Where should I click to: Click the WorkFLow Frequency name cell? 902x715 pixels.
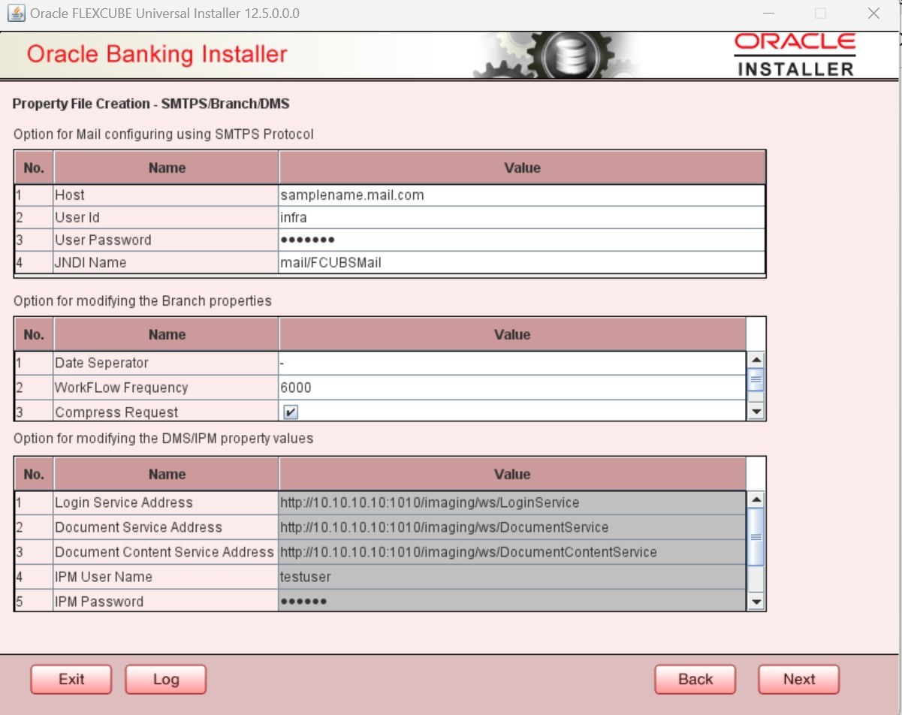click(x=166, y=388)
